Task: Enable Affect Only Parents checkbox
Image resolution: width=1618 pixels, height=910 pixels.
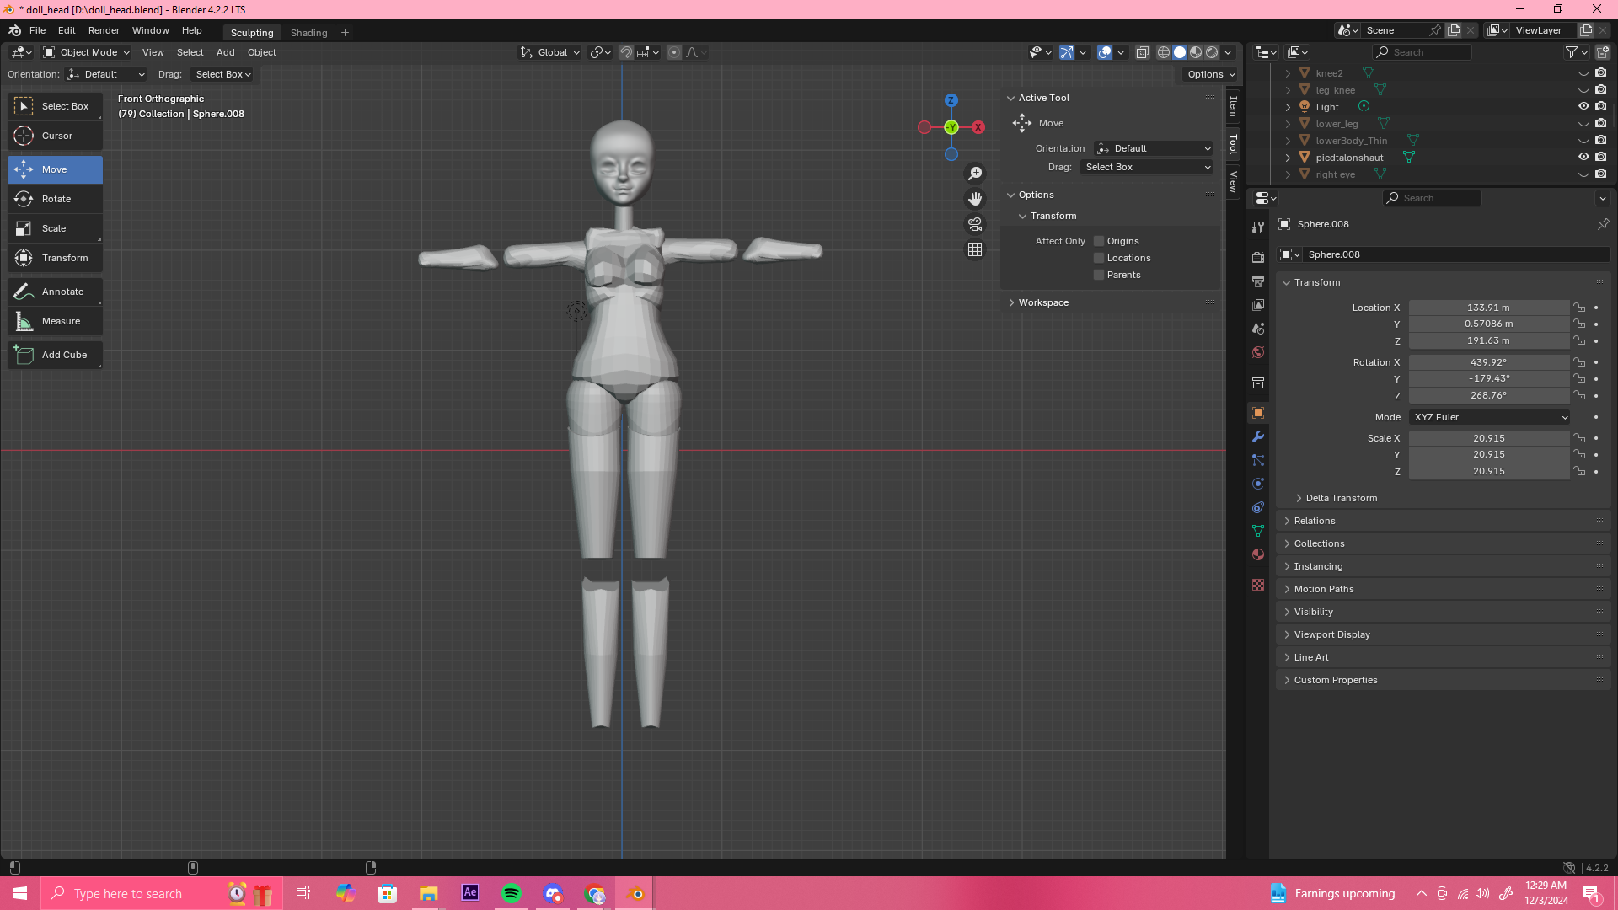Action: 1099,275
